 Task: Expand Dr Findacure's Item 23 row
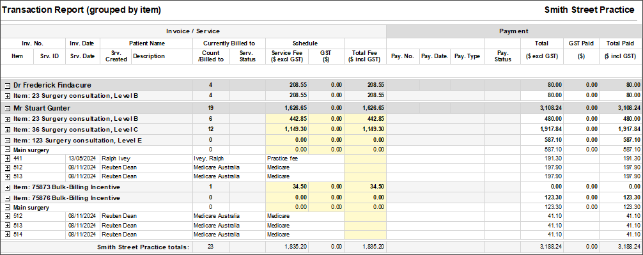(x=7, y=95)
